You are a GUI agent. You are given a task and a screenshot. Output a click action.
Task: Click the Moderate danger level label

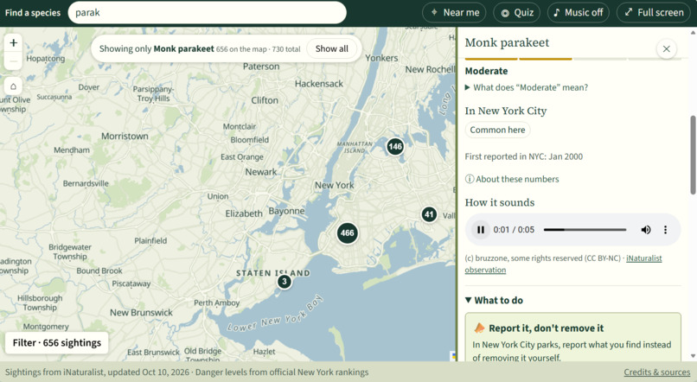tap(486, 71)
